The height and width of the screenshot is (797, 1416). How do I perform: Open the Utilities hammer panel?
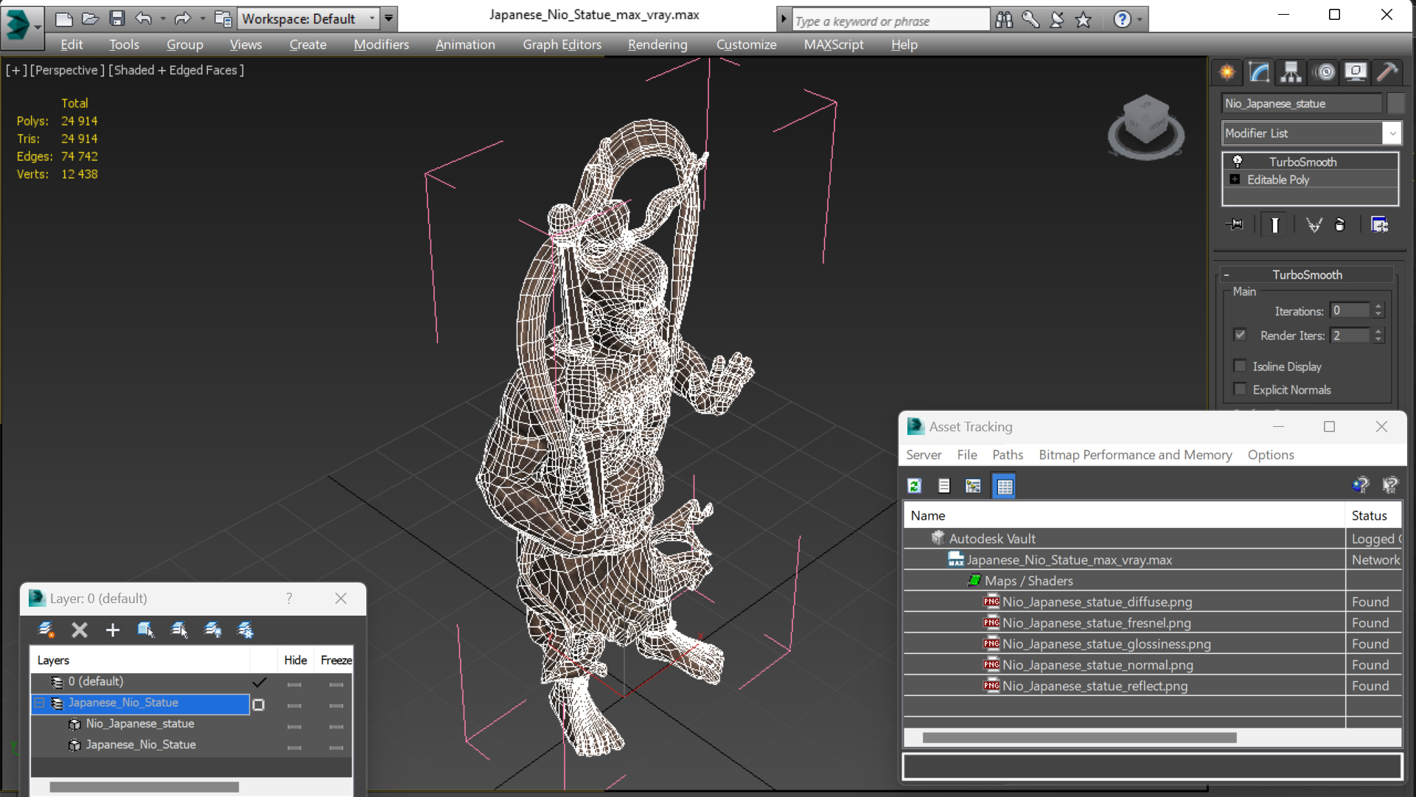[1387, 72]
